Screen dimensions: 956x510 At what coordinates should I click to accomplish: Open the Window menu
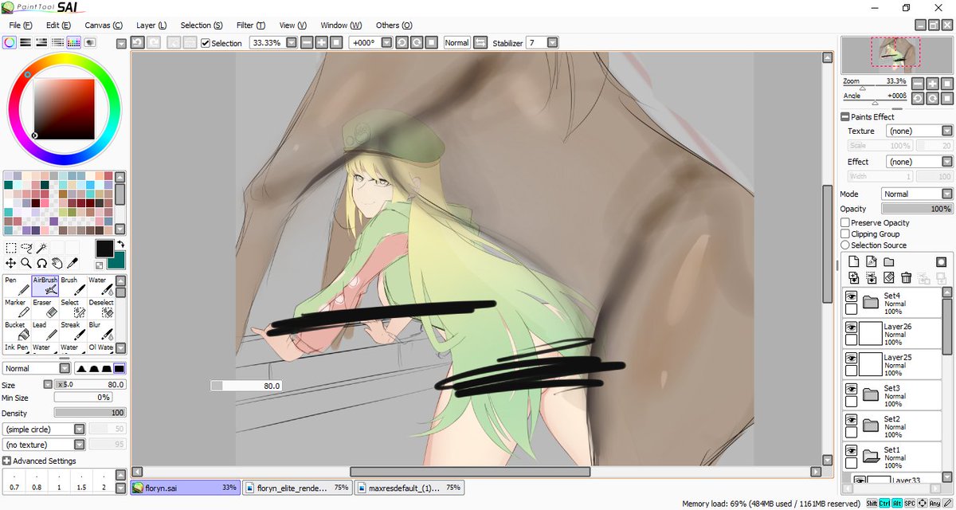340,25
